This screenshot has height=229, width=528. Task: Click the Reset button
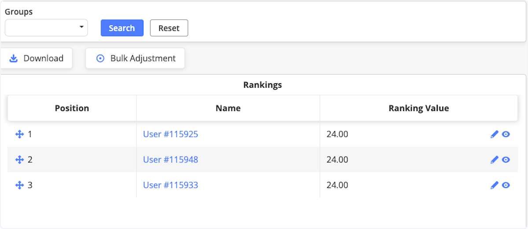pos(169,28)
